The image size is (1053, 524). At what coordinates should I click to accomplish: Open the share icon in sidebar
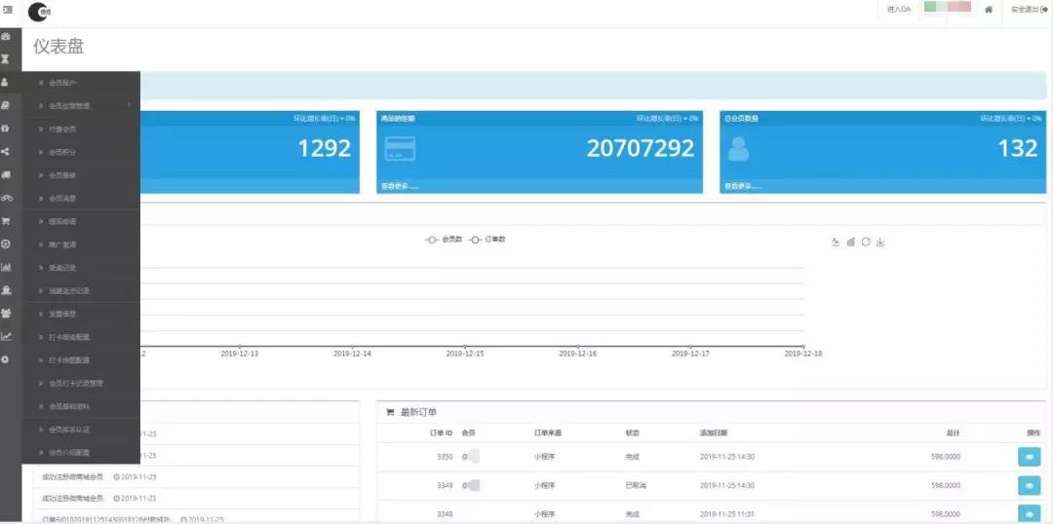[x=6, y=152]
